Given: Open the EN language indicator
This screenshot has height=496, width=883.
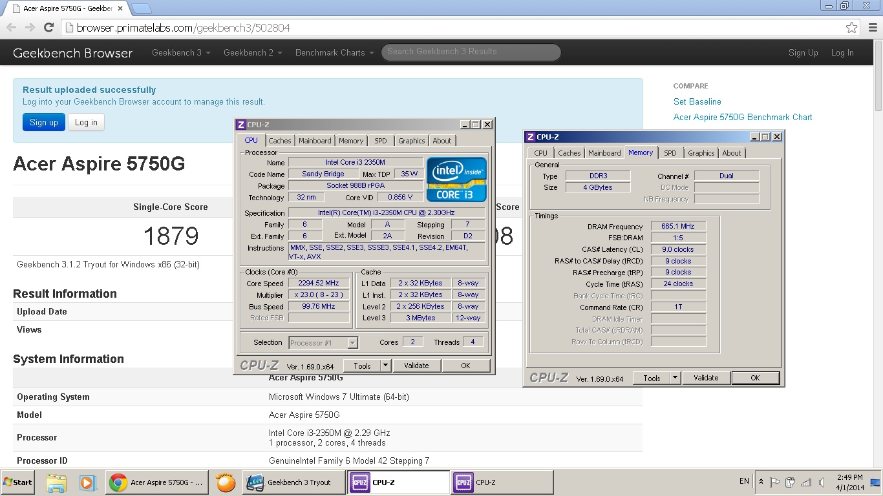Looking at the screenshot, I should pos(744,482).
